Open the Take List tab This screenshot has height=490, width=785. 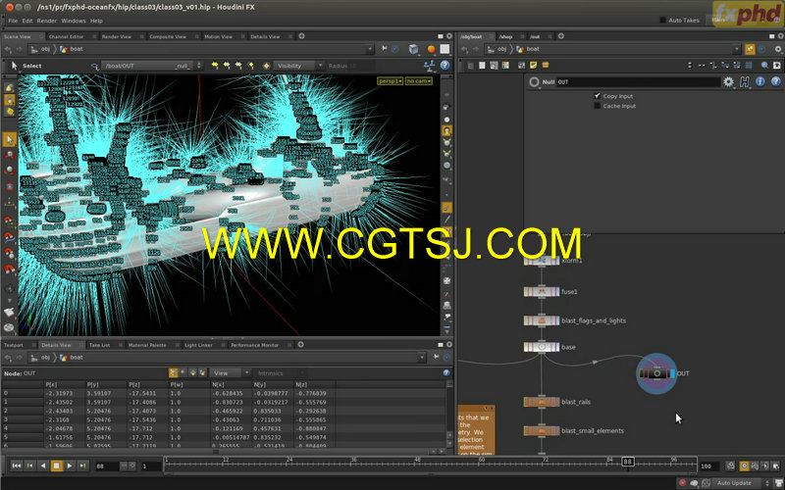point(99,345)
